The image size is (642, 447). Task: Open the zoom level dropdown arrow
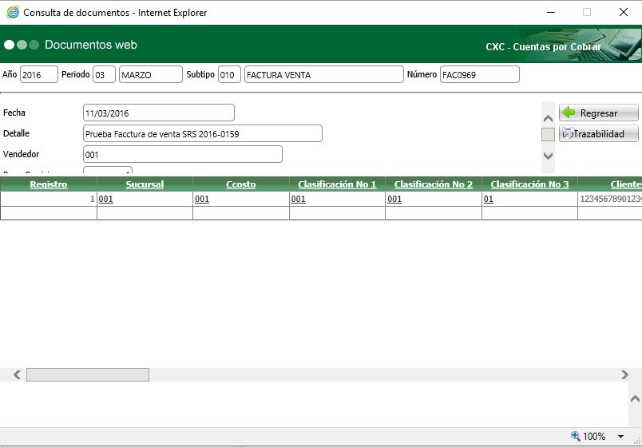621,437
